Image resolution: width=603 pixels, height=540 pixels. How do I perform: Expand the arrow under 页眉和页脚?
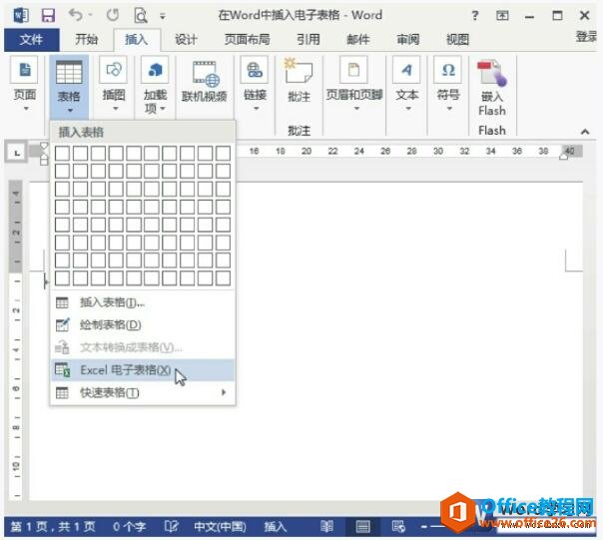tap(356, 109)
